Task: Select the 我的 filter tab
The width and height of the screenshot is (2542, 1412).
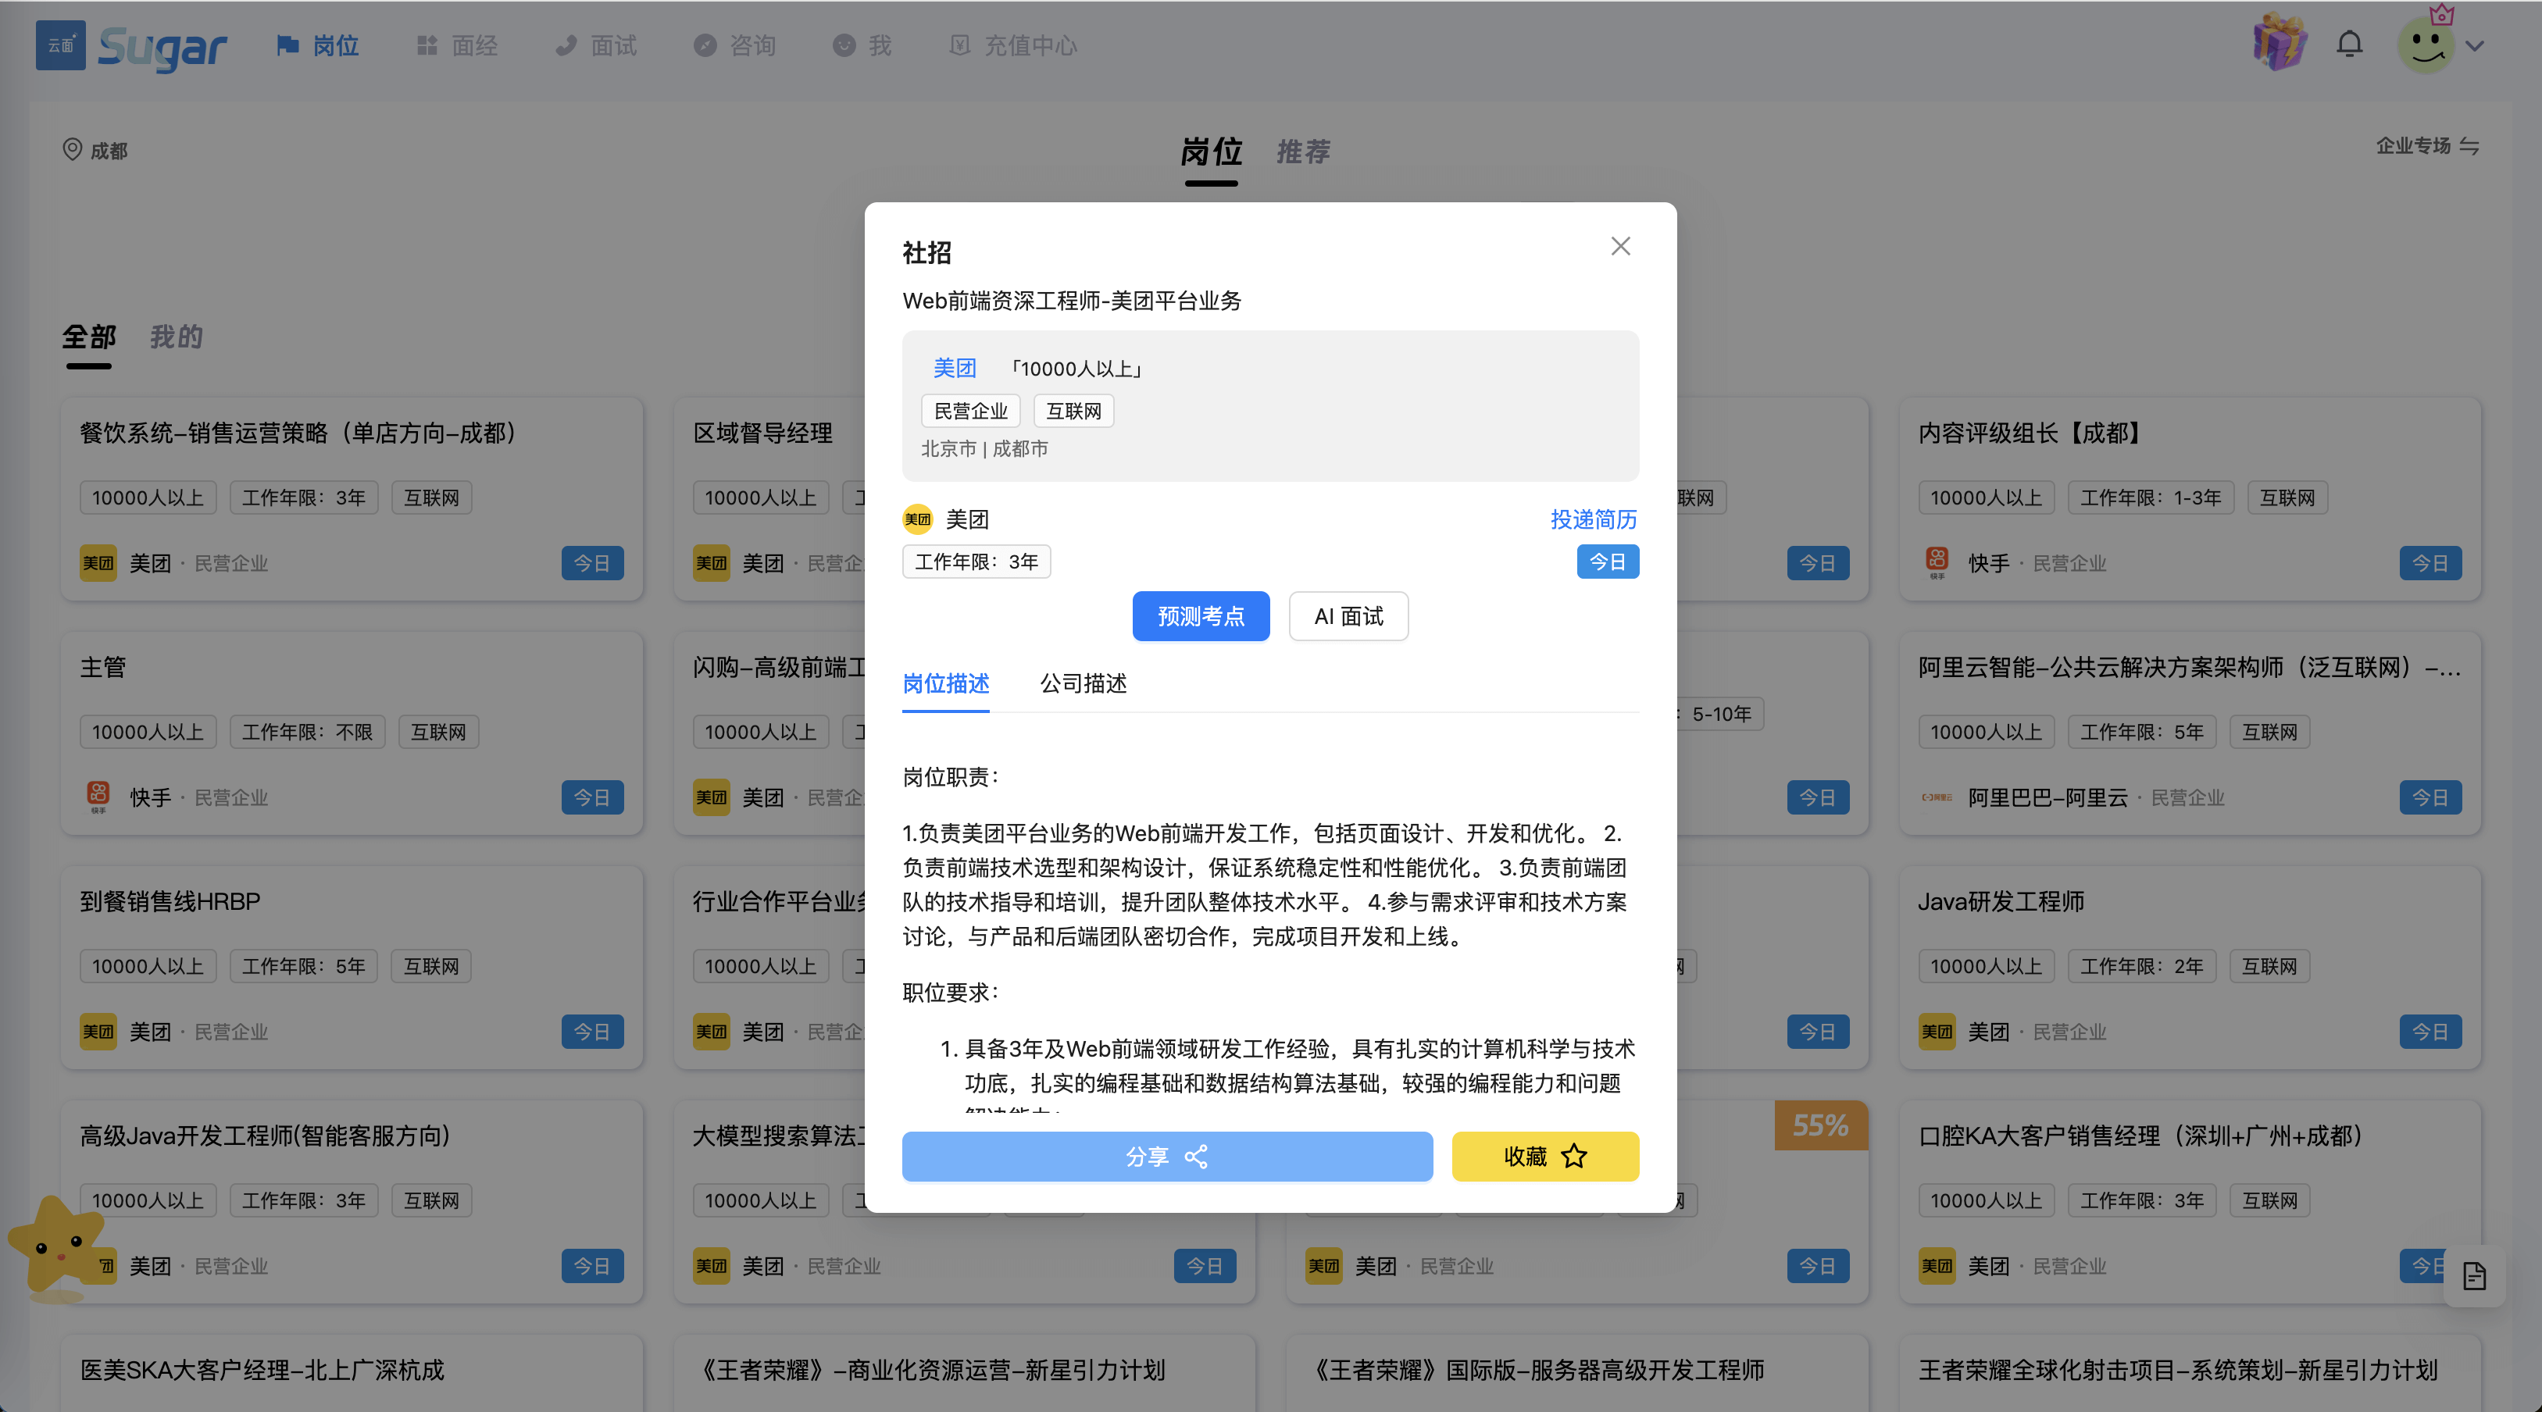Action: point(177,337)
